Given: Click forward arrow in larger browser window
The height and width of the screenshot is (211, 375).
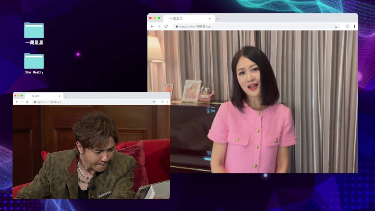Looking at the screenshot, I should coord(159,26).
